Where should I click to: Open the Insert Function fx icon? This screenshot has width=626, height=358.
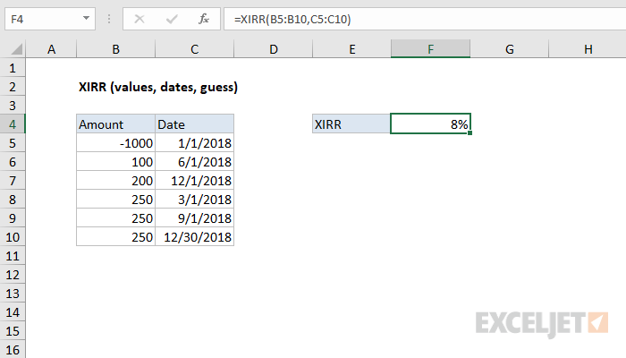[204, 19]
